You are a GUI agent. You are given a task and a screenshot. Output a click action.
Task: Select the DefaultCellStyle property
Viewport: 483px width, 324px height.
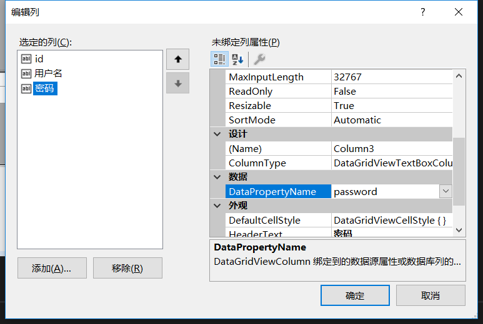click(279, 220)
